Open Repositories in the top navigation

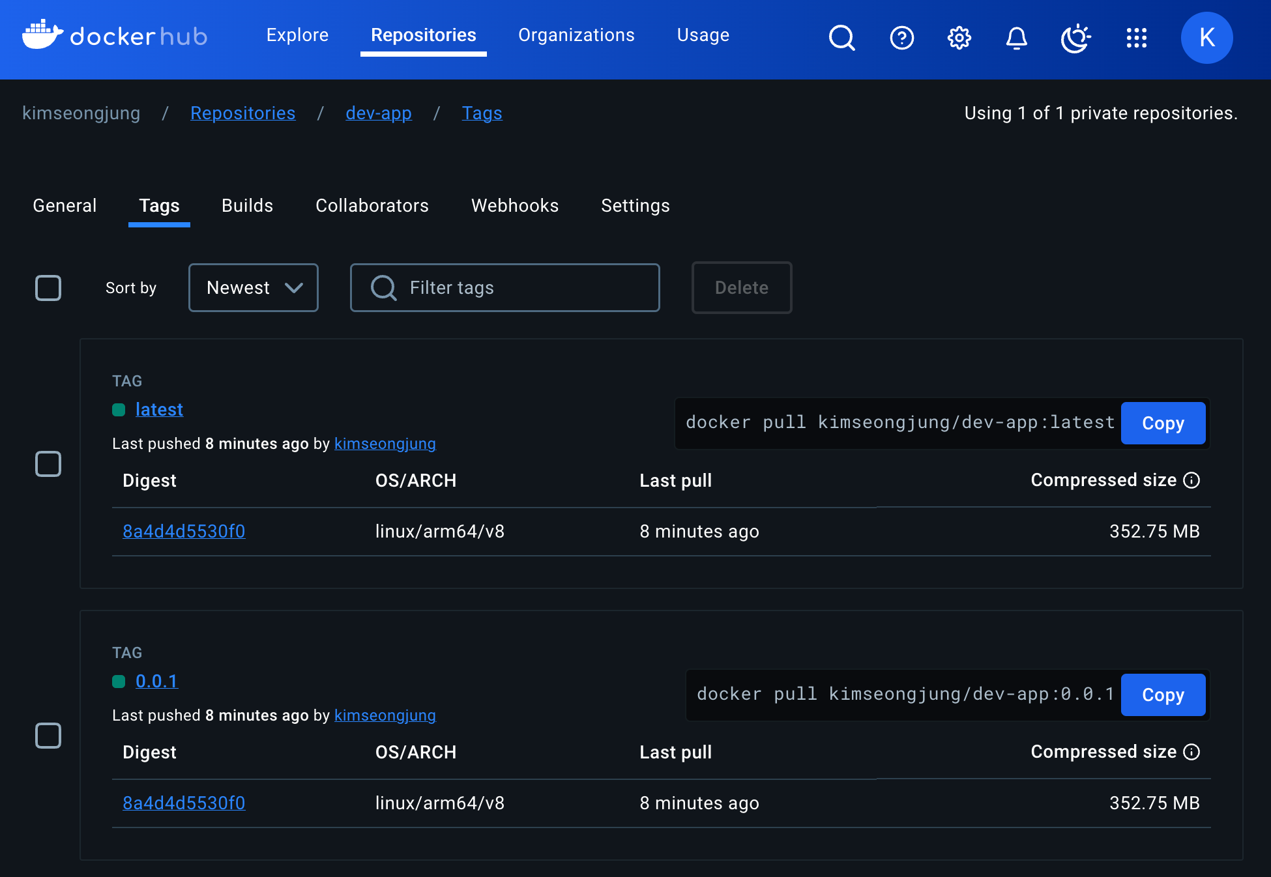(424, 35)
